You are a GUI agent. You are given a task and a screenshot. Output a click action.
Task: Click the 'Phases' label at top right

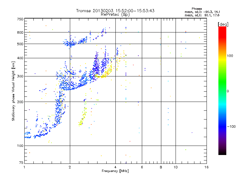pos(197,9)
